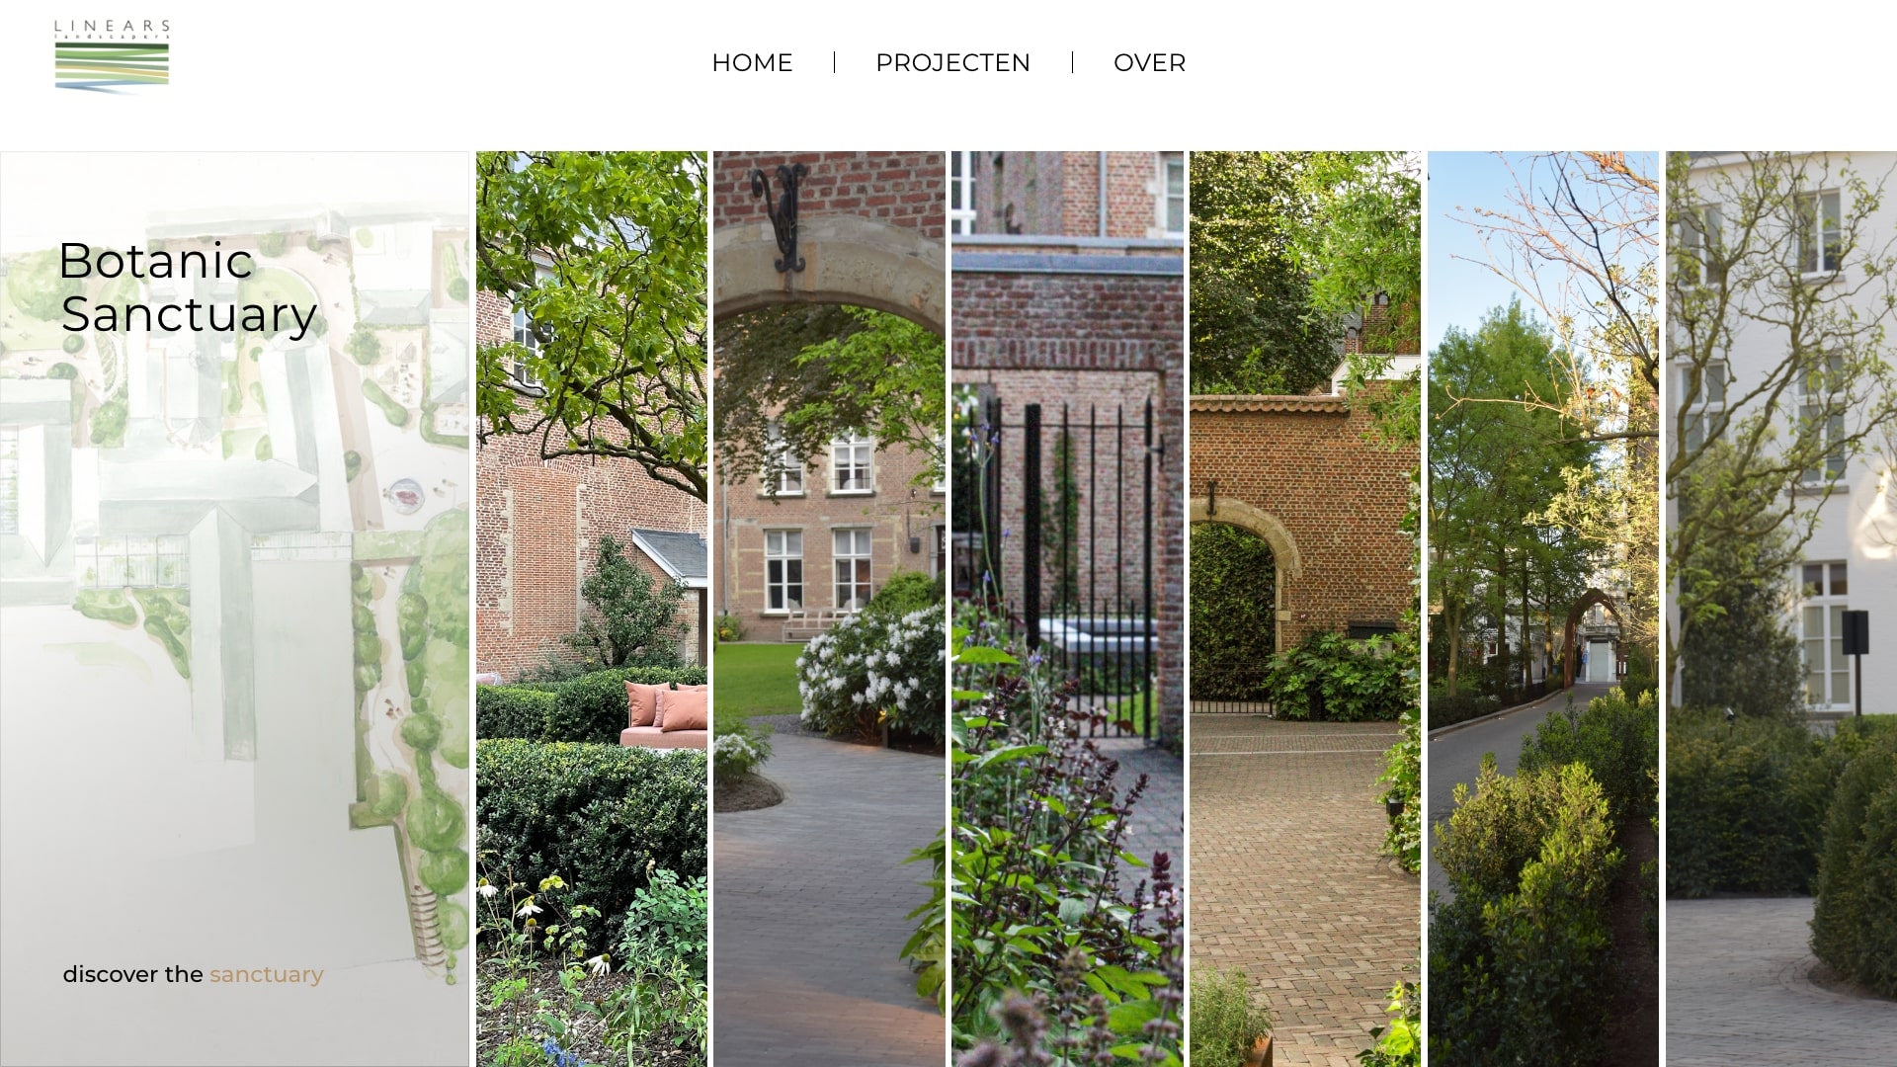Open the PROJECTEN menu item
Screen dimensions: 1897x1067
(952, 62)
